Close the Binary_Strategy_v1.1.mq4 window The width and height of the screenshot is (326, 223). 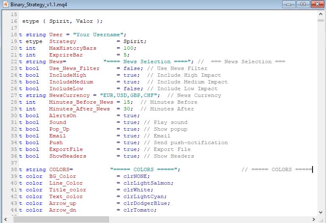coord(316,4)
